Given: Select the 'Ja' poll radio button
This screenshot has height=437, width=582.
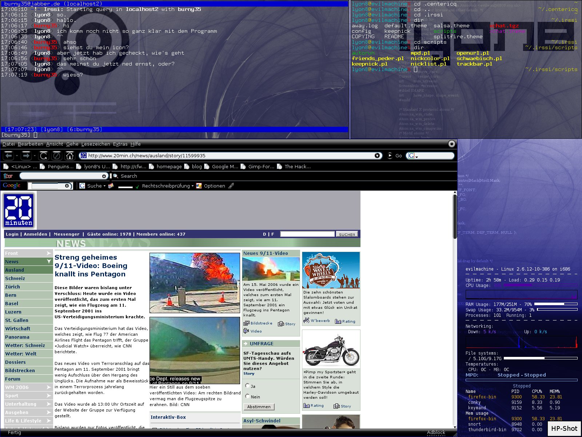Looking at the screenshot, I should (247, 385).
